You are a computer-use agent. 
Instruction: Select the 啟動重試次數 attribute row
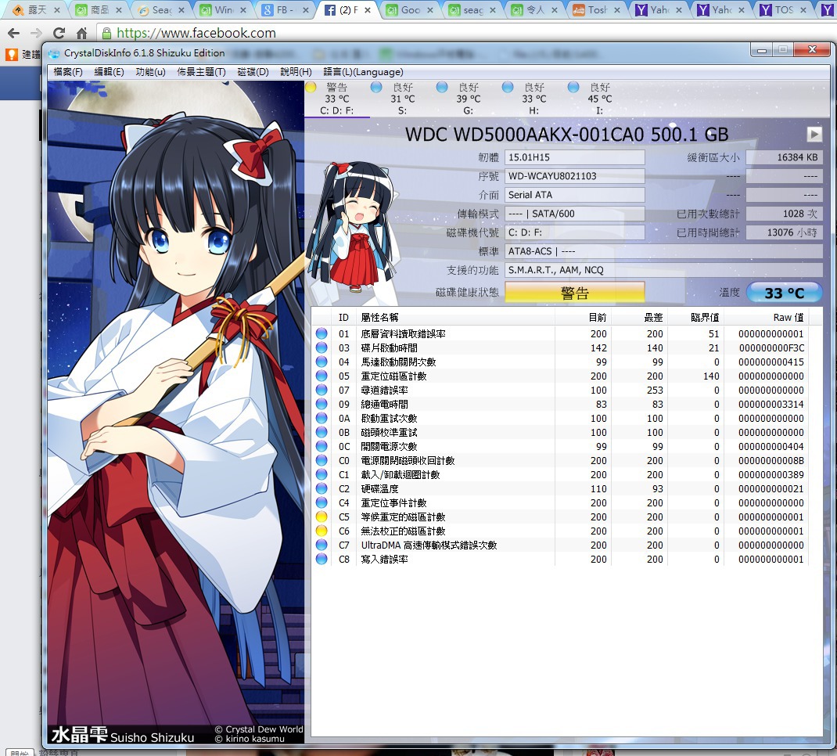[x=559, y=418]
